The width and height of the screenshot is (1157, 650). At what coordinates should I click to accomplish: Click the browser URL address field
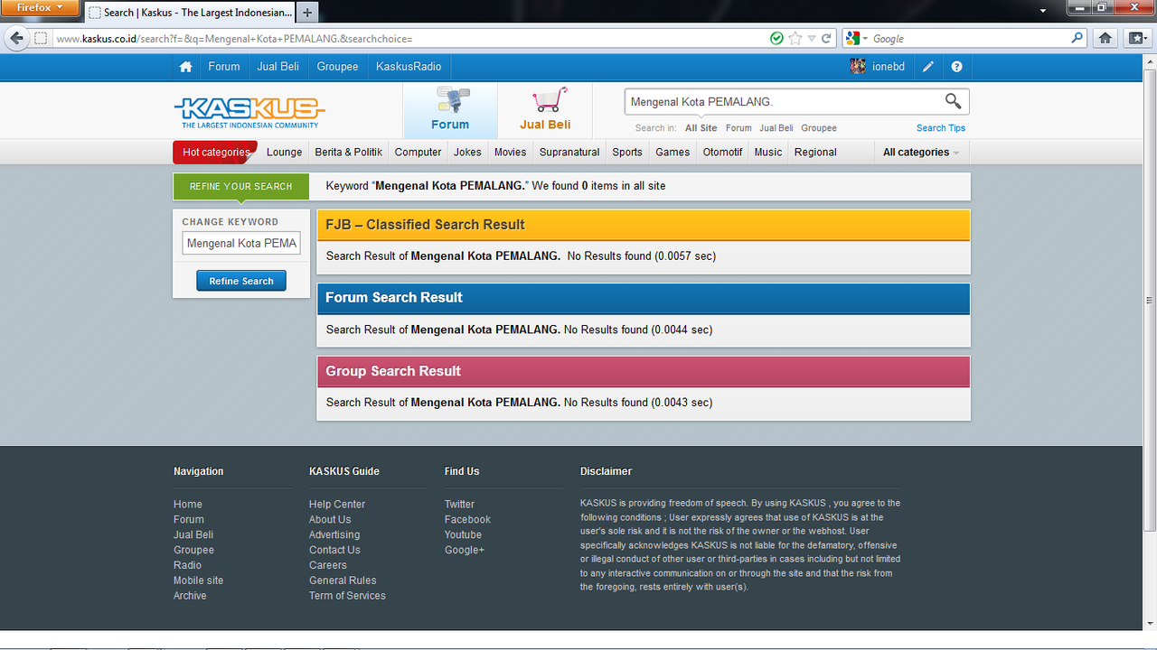point(409,39)
